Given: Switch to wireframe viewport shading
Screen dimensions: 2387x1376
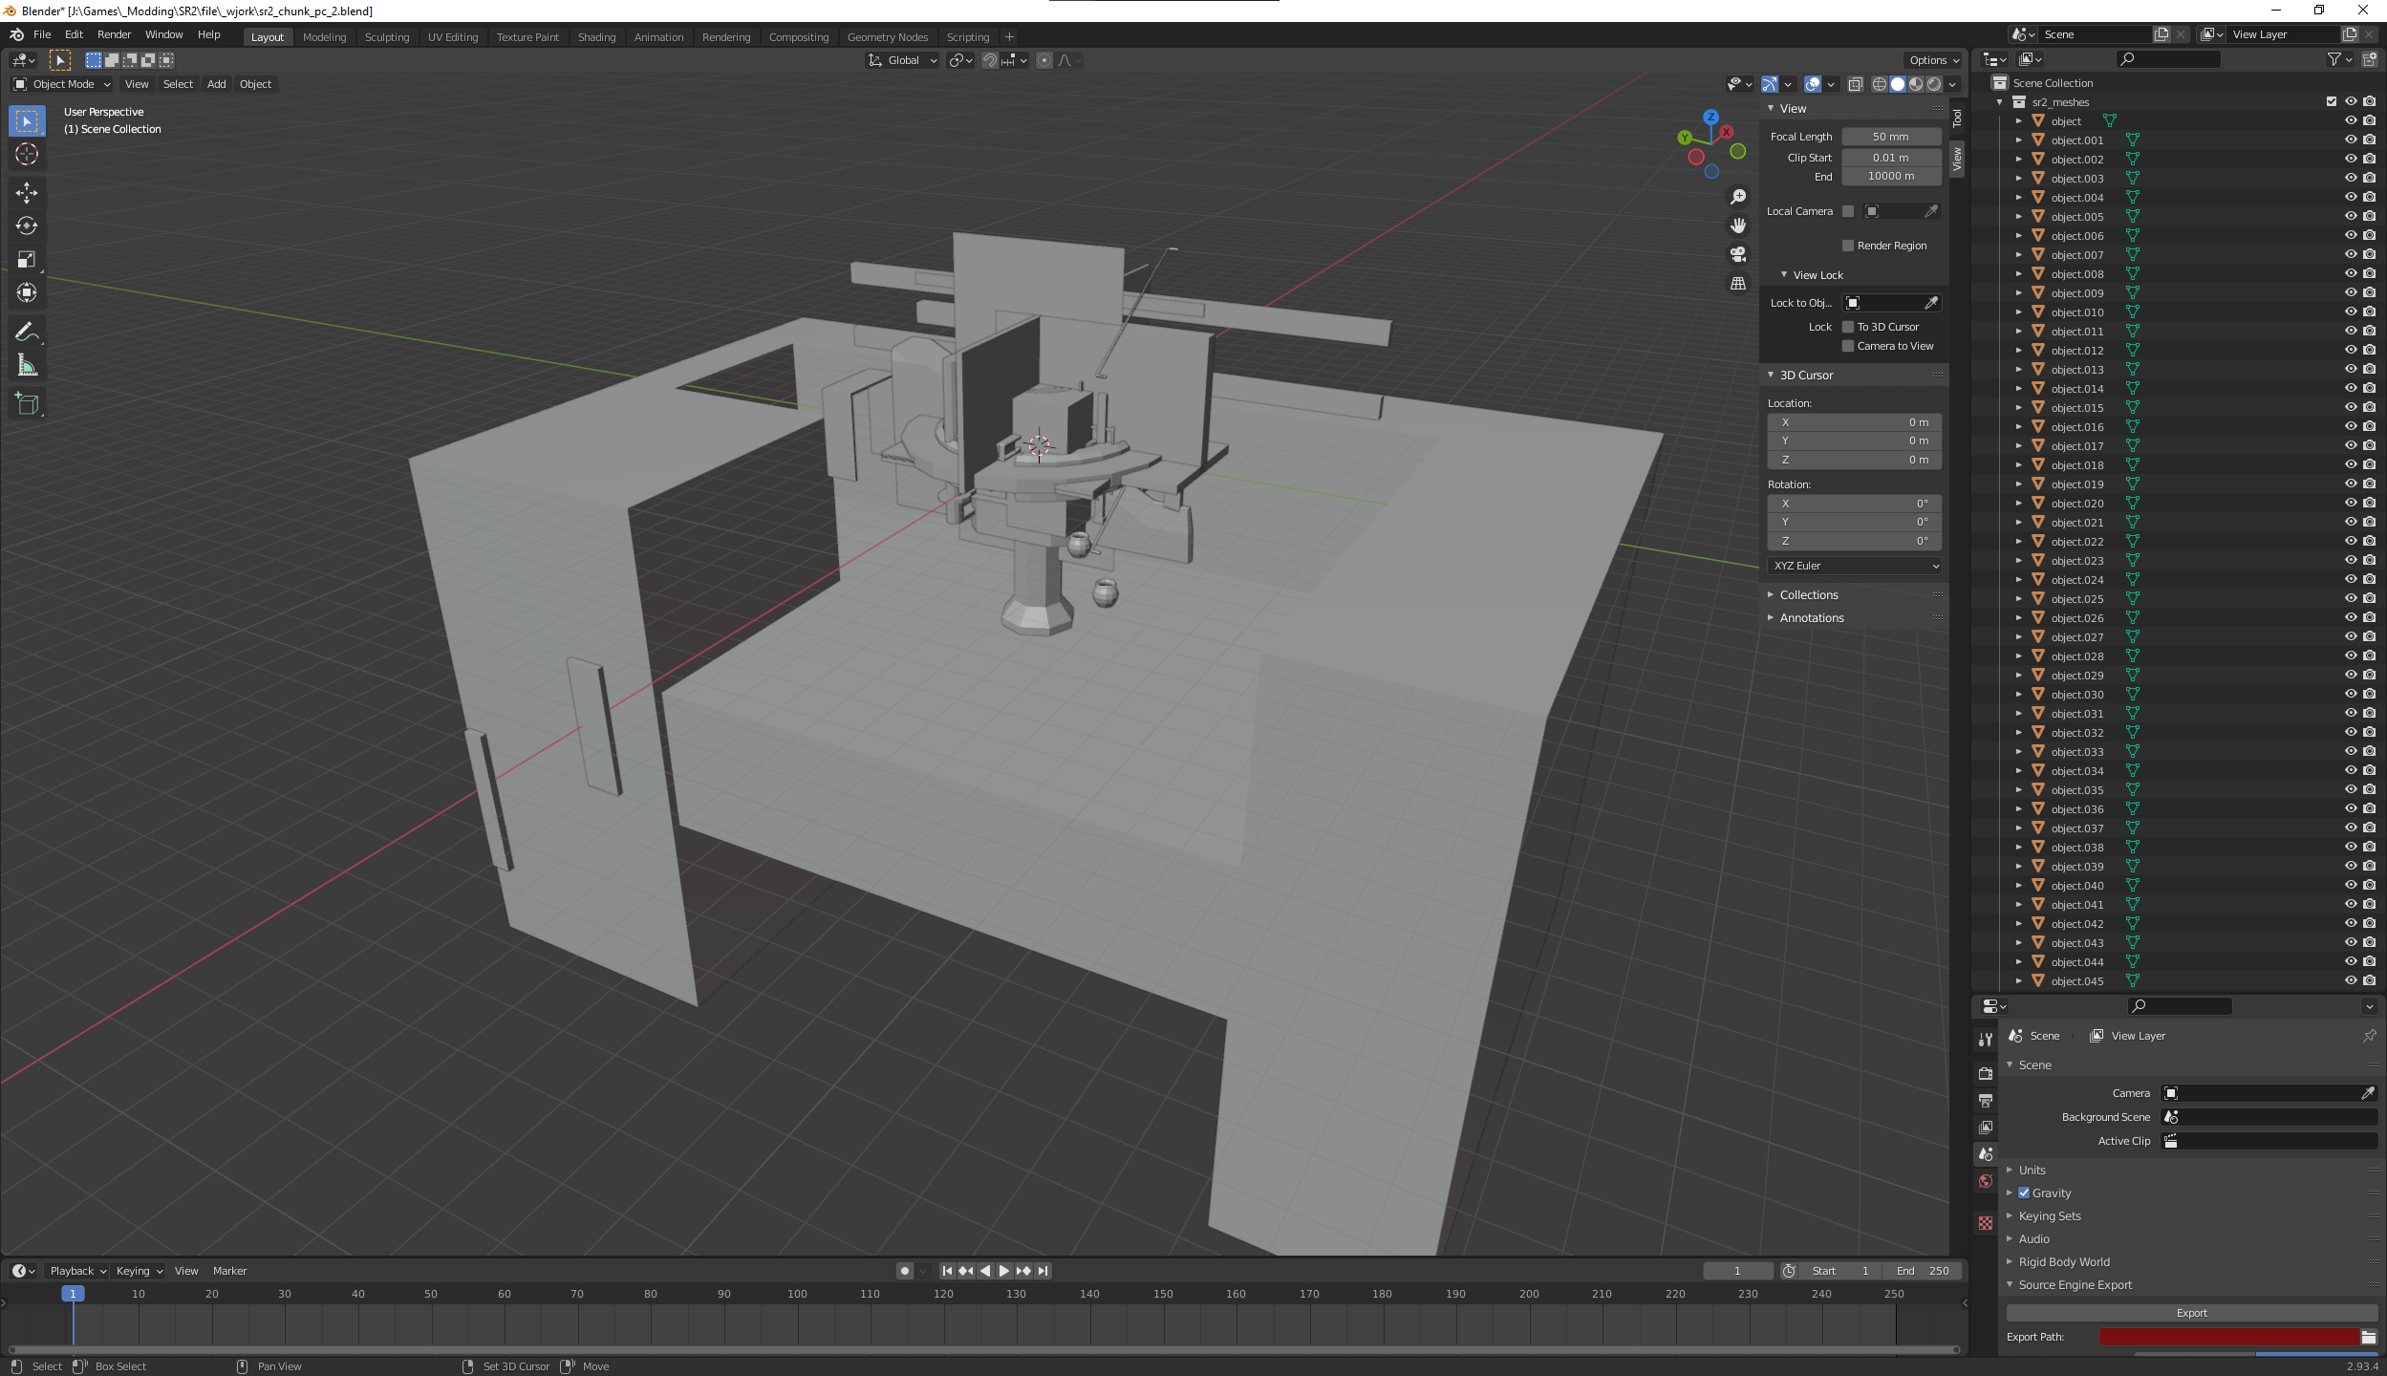Looking at the screenshot, I should click(x=1880, y=85).
